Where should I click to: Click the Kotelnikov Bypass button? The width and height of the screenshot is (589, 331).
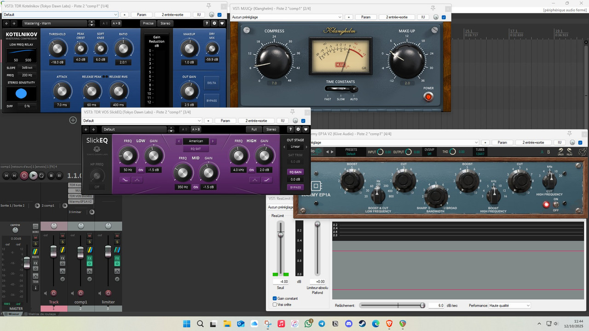[212, 100]
